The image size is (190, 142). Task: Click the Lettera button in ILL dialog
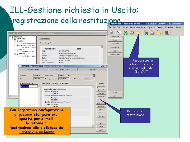(x=101, y=110)
